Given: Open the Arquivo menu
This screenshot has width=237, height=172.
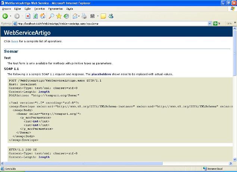Looking at the screenshot, I should tap(6, 8).
